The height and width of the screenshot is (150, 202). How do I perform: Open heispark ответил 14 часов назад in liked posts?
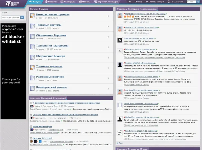click(x=140, y=49)
